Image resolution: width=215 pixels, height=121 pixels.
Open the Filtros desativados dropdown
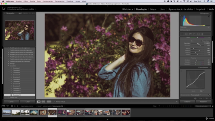coord(203,106)
